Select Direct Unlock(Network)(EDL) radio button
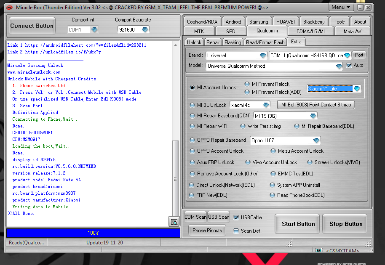The image size is (385, 265). (192, 185)
